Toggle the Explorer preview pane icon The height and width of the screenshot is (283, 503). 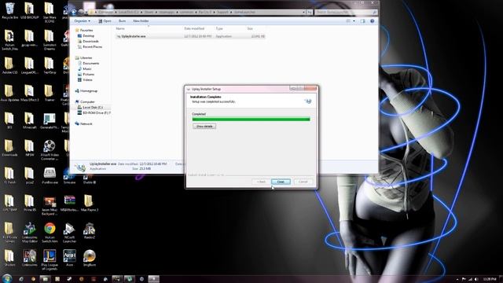(x=363, y=21)
